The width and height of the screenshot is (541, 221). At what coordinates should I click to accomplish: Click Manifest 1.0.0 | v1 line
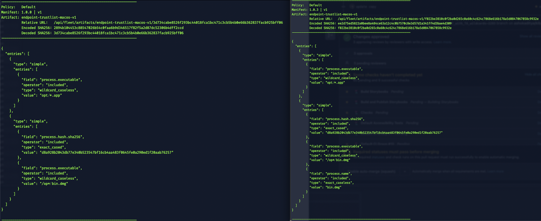pyautogui.click(x=21, y=12)
